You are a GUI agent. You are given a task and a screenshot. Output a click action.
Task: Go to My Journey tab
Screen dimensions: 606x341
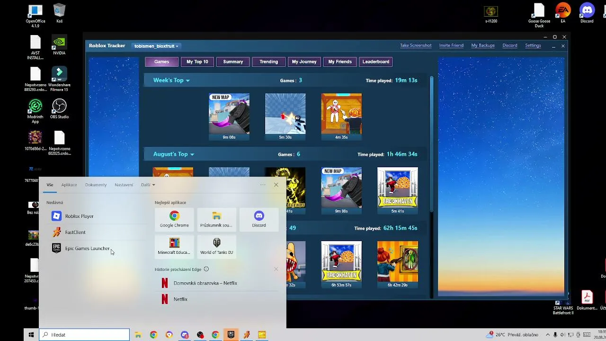[304, 62]
